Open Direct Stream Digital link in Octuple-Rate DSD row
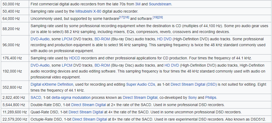The height and width of the screenshot is (123, 272). coord(90,119)
